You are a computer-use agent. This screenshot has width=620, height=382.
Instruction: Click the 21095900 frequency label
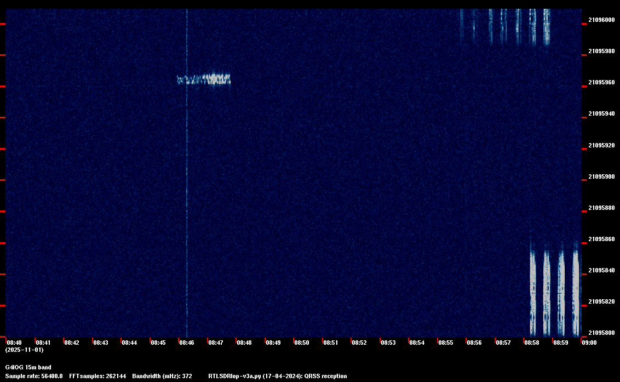601,176
